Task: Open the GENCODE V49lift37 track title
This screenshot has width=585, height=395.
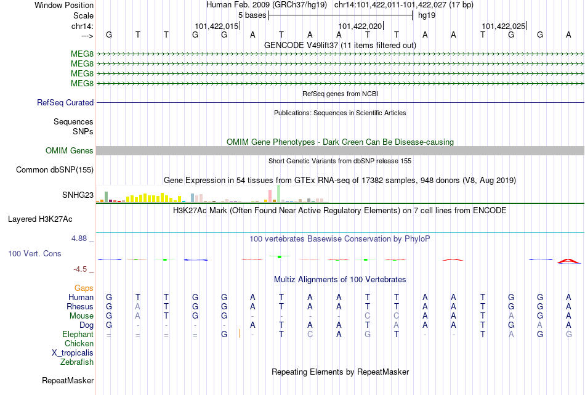Action: click(x=340, y=45)
